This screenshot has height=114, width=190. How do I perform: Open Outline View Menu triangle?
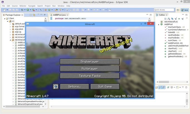coord(187,18)
